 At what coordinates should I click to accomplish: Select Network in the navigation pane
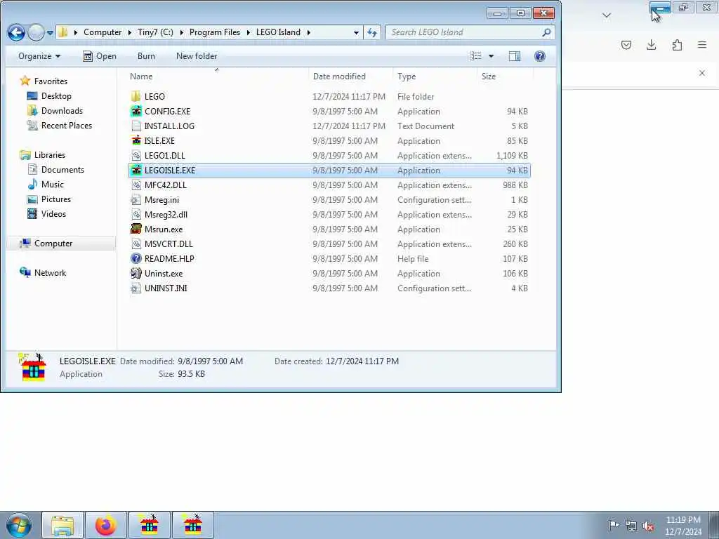[x=50, y=273]
